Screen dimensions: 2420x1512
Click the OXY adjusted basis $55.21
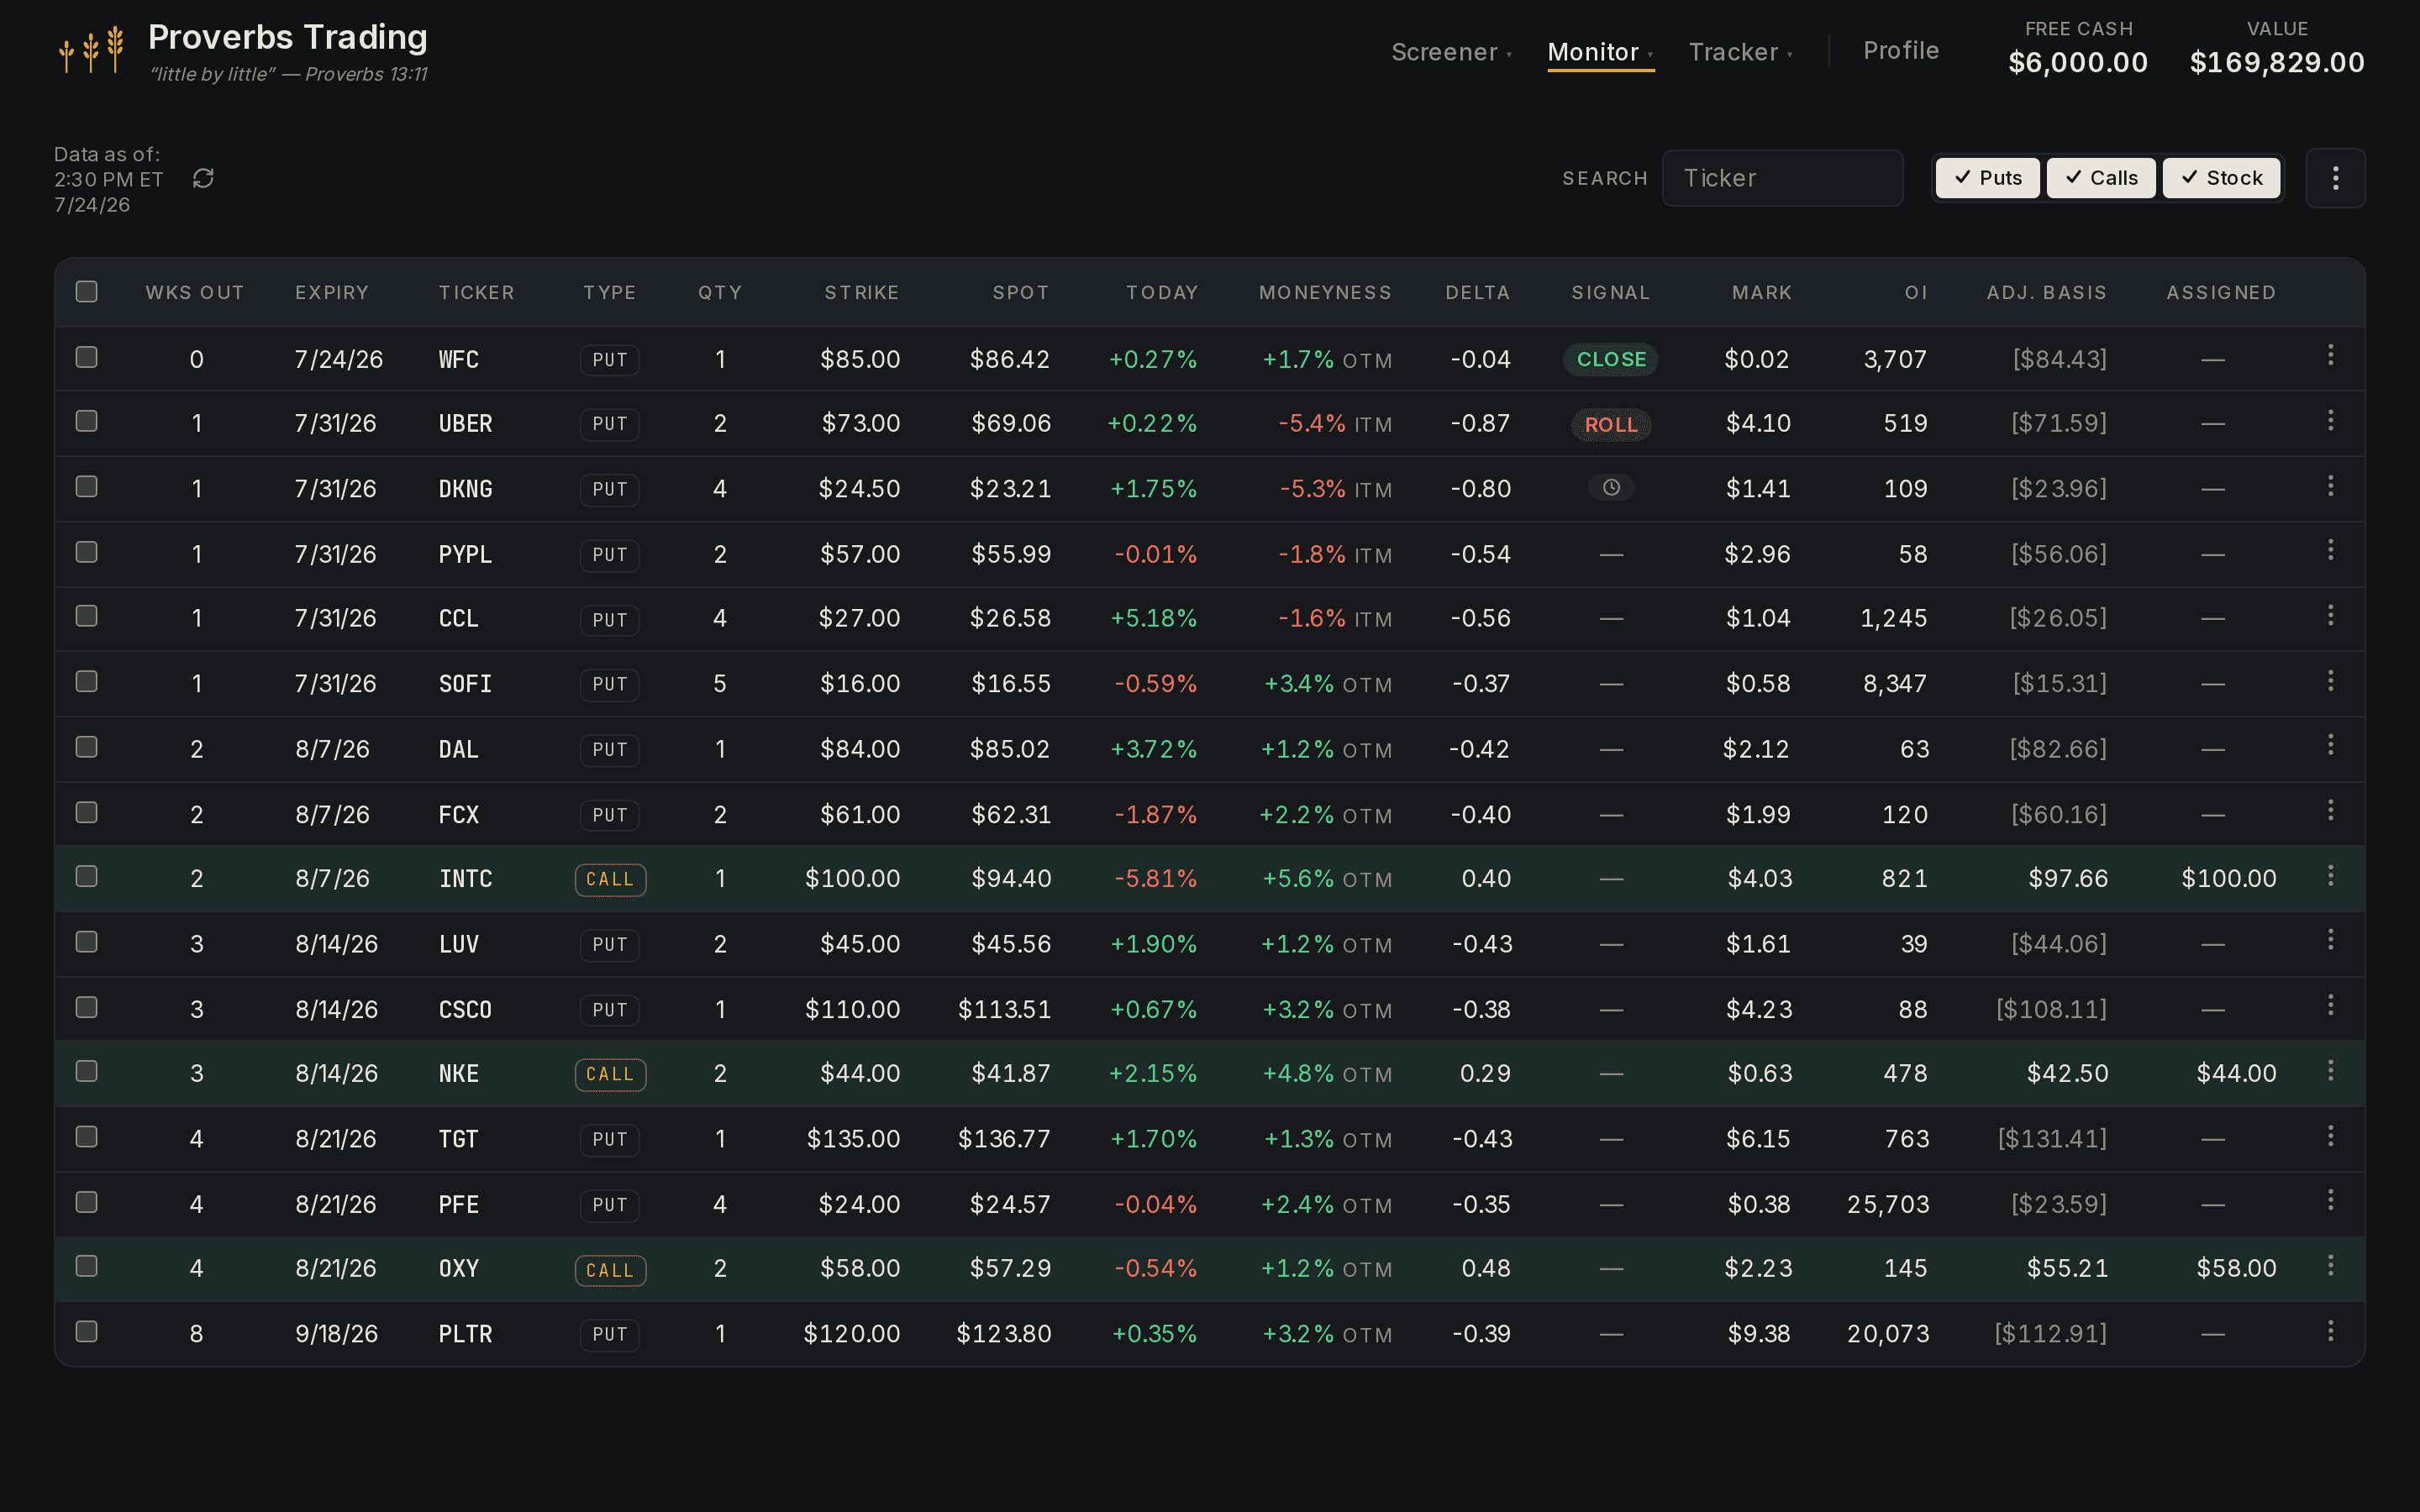click(x=2067, y=1268)
